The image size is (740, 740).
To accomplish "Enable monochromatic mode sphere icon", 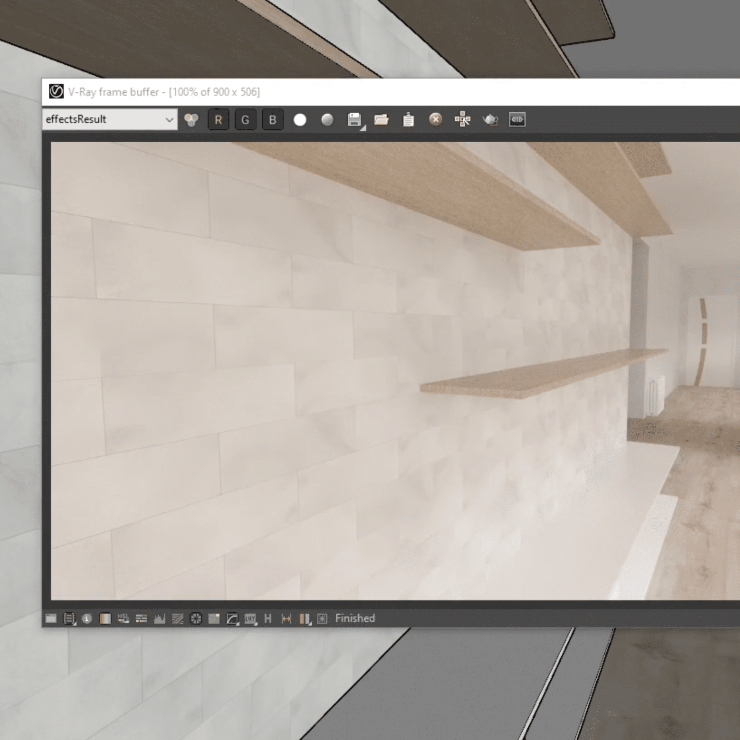I will pos(327,120).
